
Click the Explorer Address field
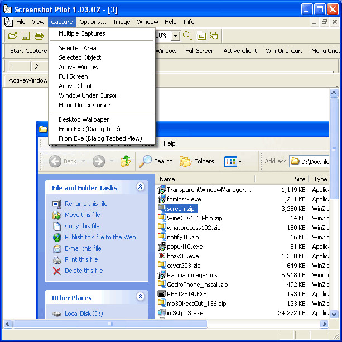click(x=309, y=161)
